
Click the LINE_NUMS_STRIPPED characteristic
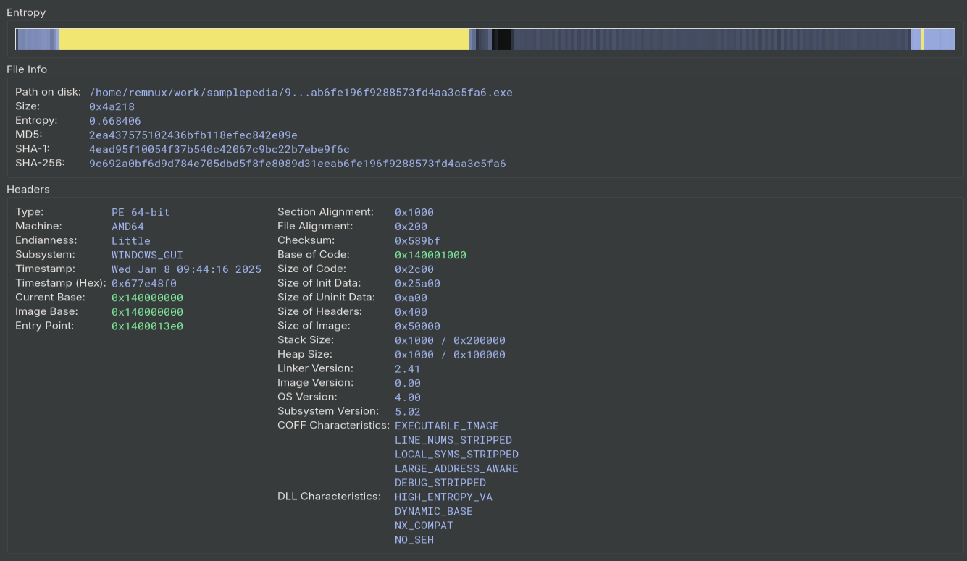(453, 440)
